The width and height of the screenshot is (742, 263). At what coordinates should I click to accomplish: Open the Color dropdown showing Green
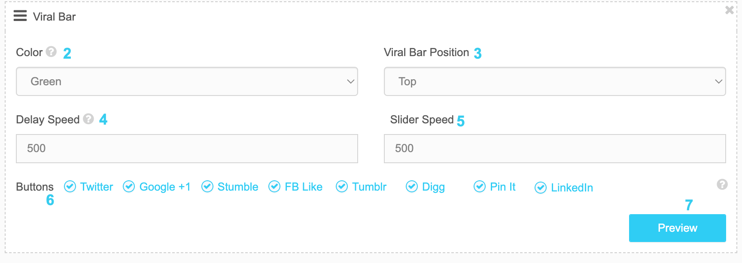187,81
